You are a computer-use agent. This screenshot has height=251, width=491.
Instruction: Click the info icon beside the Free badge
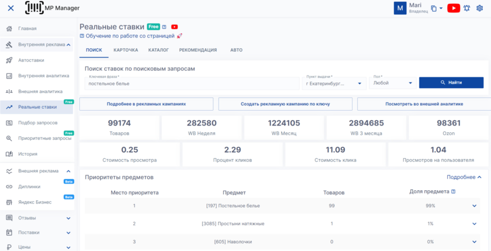click(x=164, y=27)
